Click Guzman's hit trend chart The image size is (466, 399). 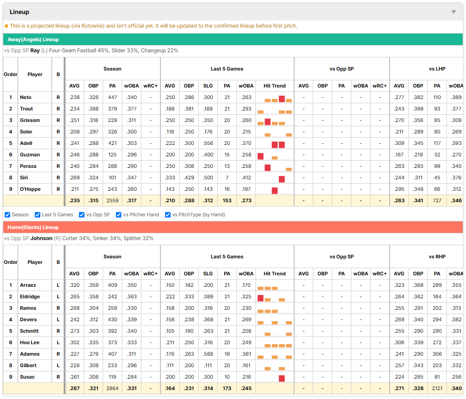click(275, 155)
